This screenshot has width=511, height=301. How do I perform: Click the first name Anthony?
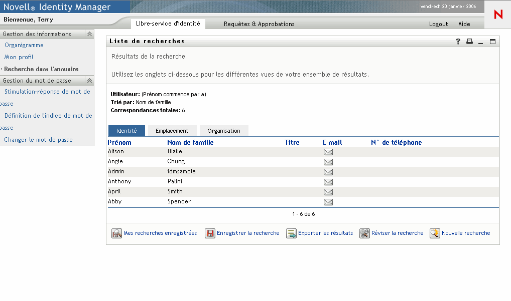[119, 181]
